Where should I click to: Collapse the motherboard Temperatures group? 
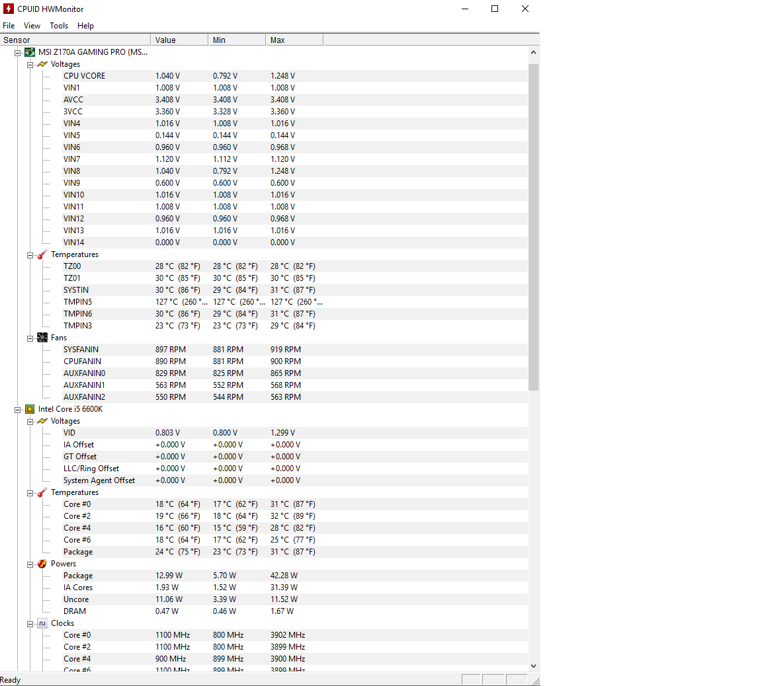pyautogui.click(x=30, y=255)
